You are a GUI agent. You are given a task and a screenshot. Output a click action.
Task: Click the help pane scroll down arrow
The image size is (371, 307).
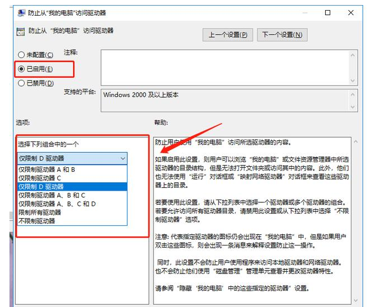pos(355,301)
